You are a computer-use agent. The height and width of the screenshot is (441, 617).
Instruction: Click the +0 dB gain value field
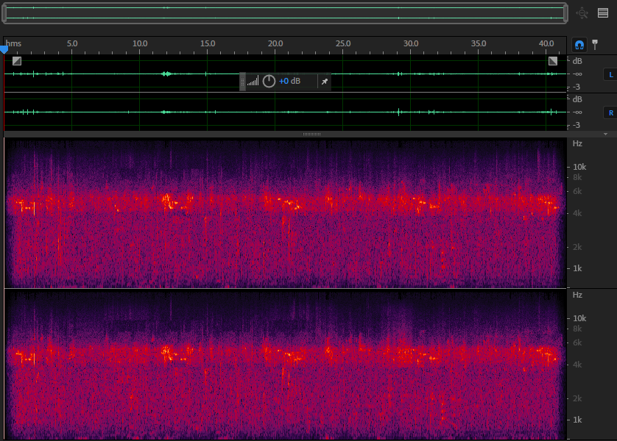pyautogui.click(x=289, y=82)
